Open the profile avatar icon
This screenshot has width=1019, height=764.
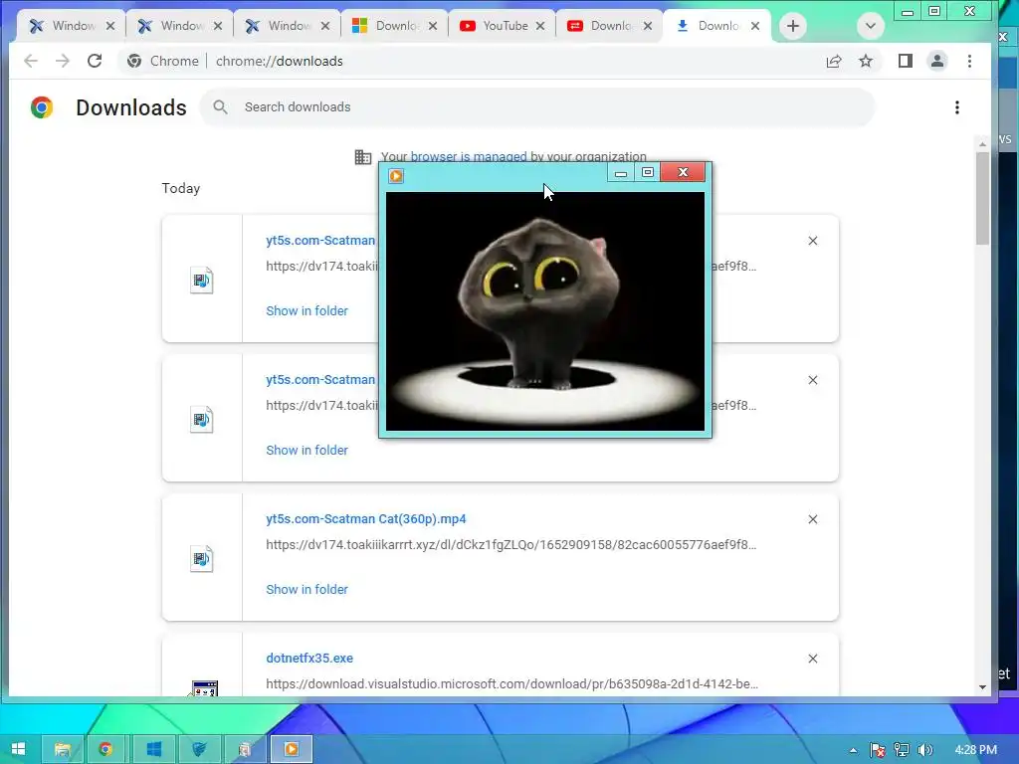[x=937, y=61]
